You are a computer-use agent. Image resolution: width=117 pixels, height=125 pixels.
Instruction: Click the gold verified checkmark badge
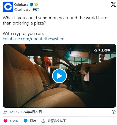point(36,5)
